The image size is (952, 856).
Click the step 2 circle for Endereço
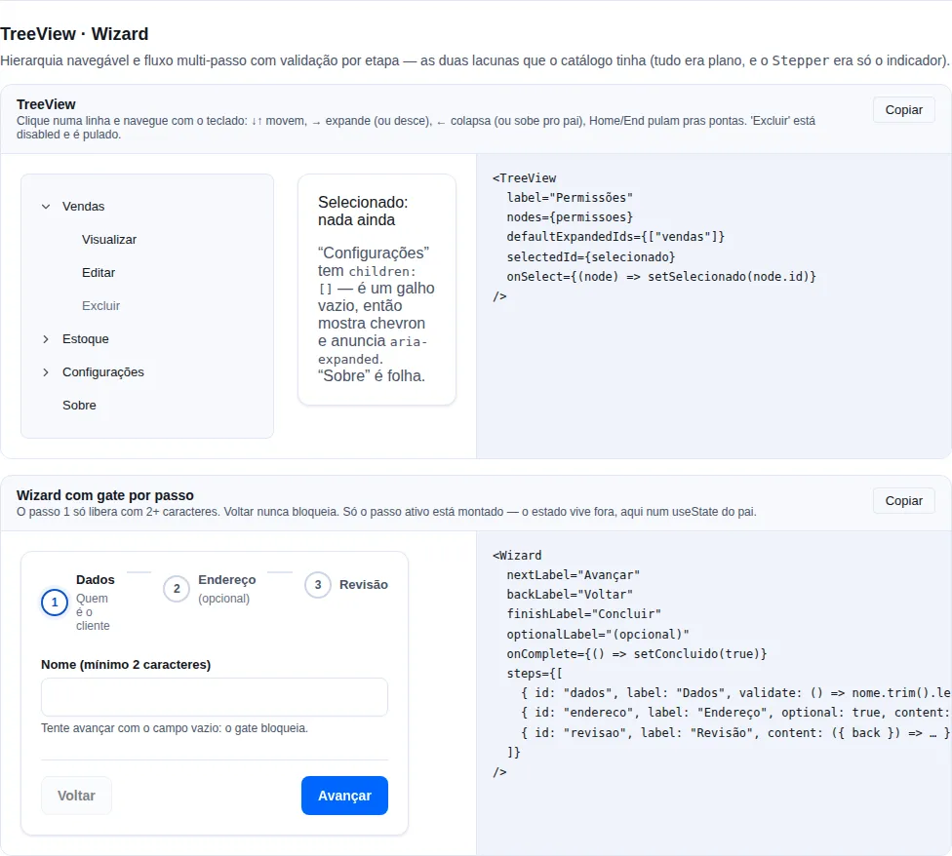click(x=177, y=589)
